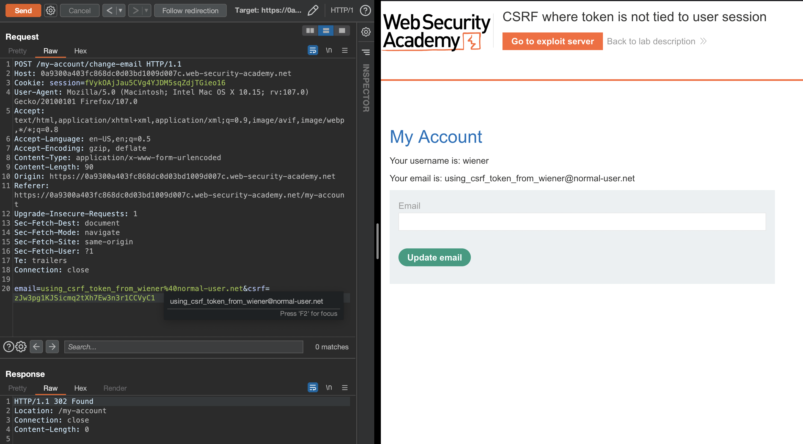Click the Send settings gear icon
This screenshot has height=444, width=803.
51,11
